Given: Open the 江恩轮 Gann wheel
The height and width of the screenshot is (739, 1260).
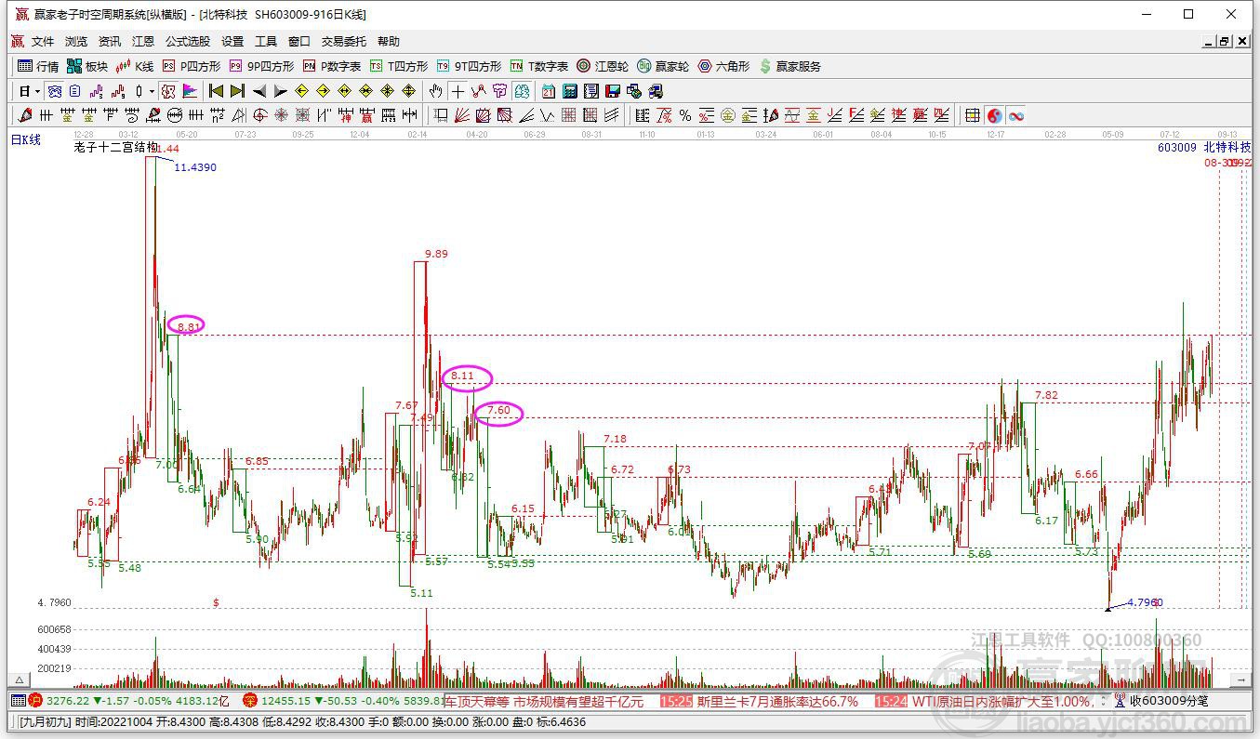Looking at the screenshot, I should [603, 66].
